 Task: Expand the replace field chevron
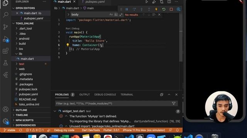68,15
